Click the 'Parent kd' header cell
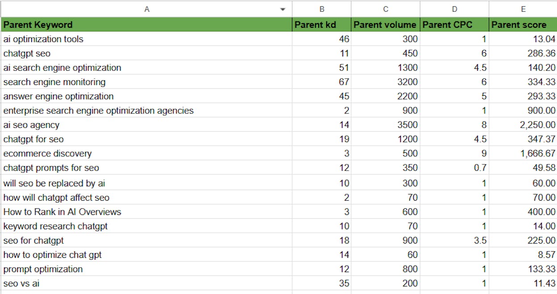This screenshot has height=294, width=557. (322, 25)
